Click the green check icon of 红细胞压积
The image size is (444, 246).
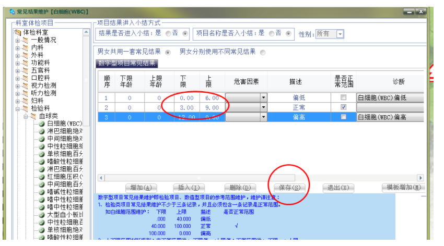point(42,177)
